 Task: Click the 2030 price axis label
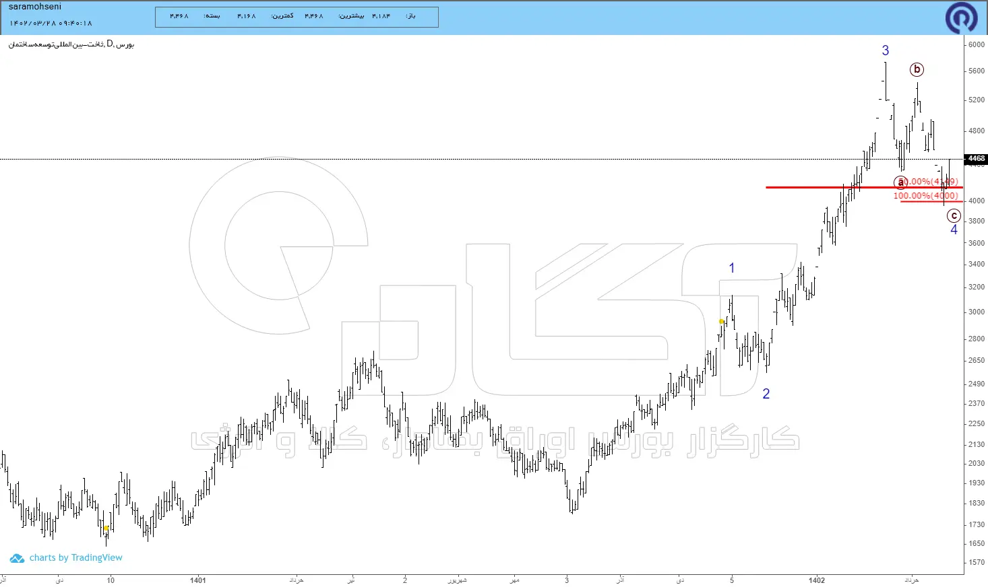tap(976, 464)
